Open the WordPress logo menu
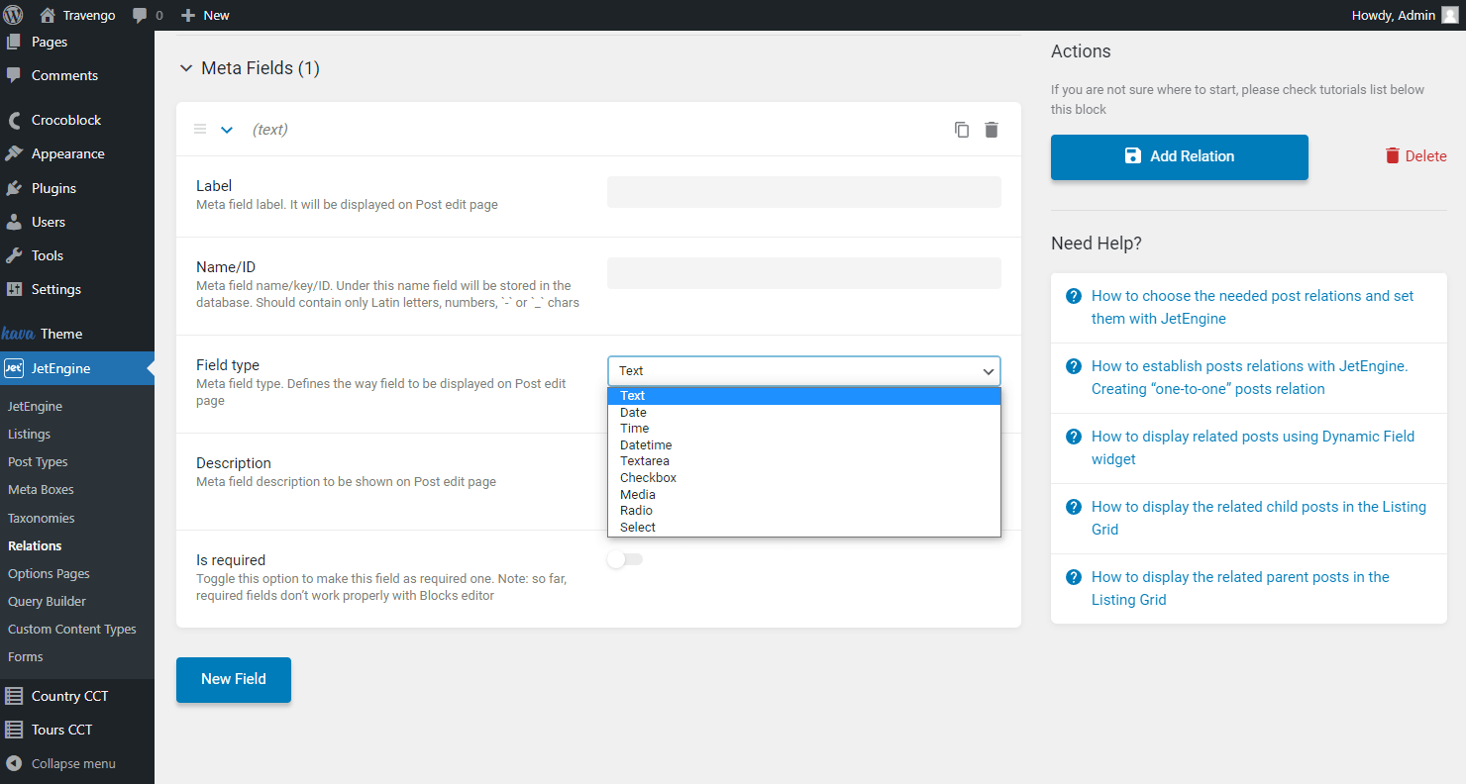Screen dimensions: 1466x784 point(14,15)
